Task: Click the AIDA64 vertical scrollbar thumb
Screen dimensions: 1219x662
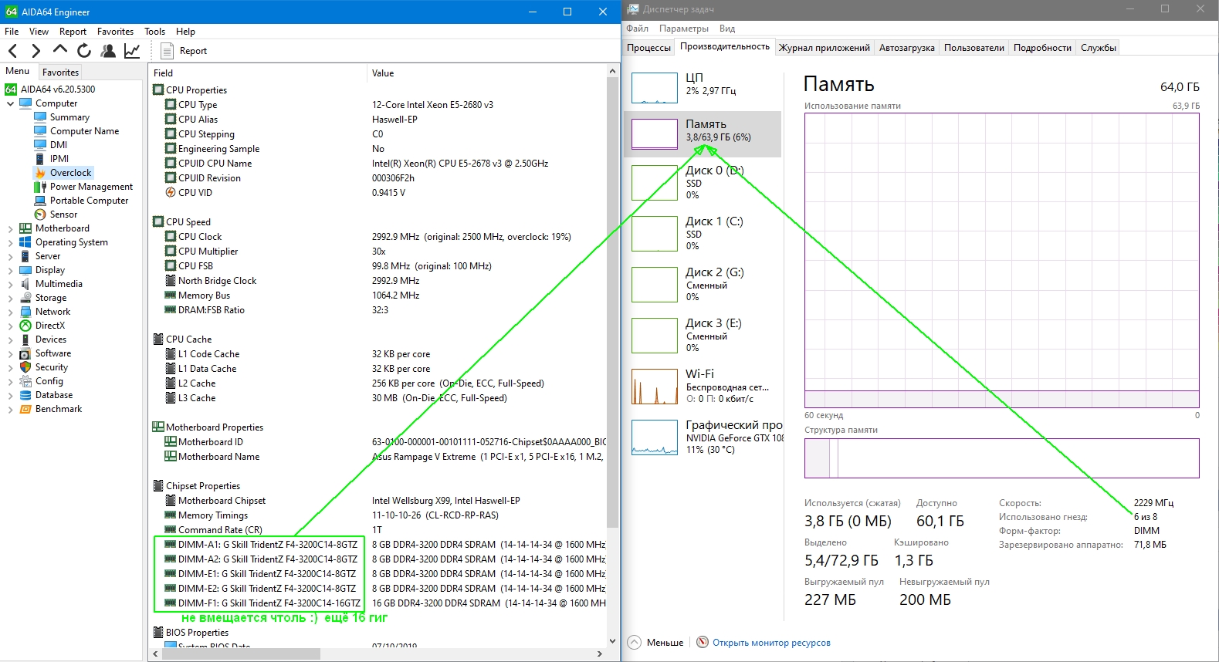Action: point(613,302)
